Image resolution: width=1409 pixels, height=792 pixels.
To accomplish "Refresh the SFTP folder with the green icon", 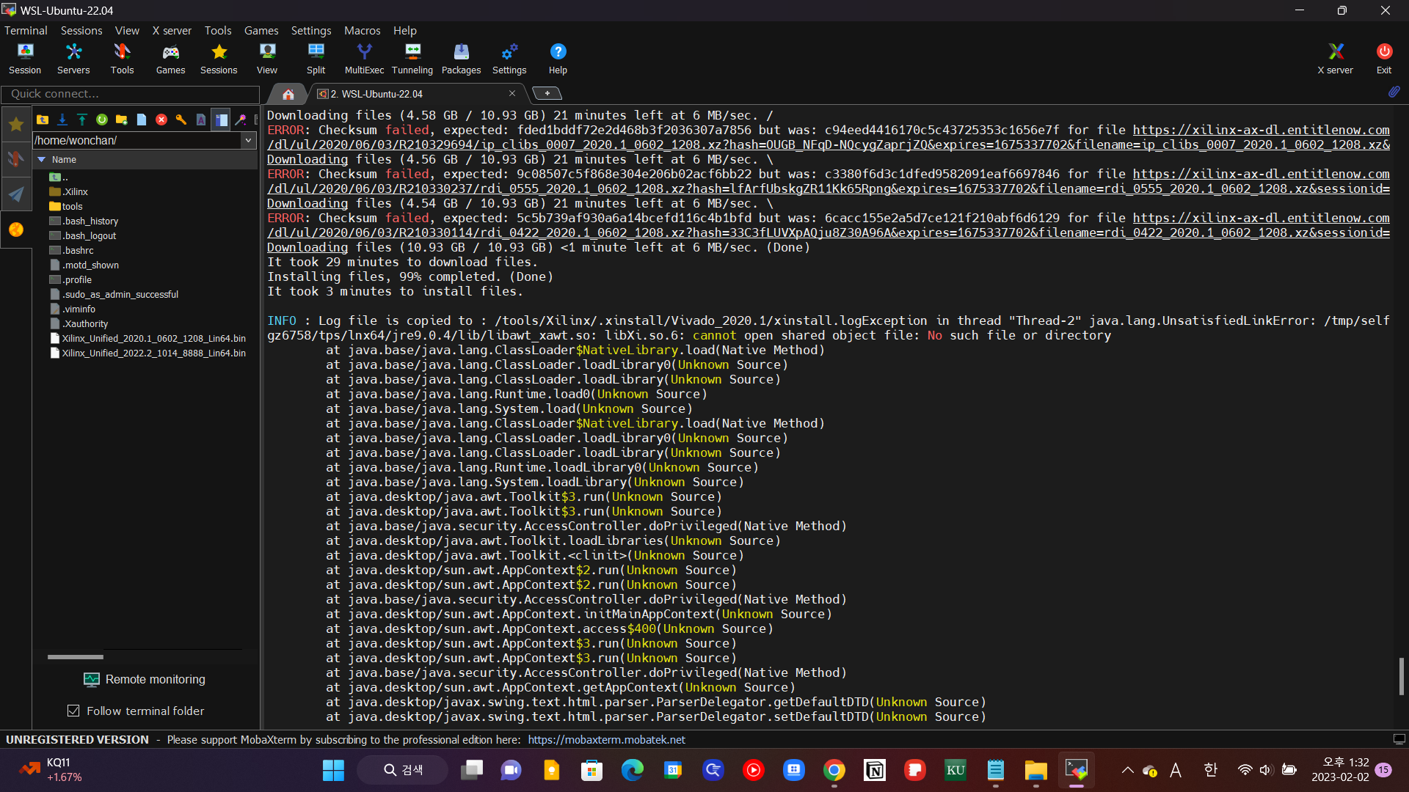I will click(x=102, y=120).
